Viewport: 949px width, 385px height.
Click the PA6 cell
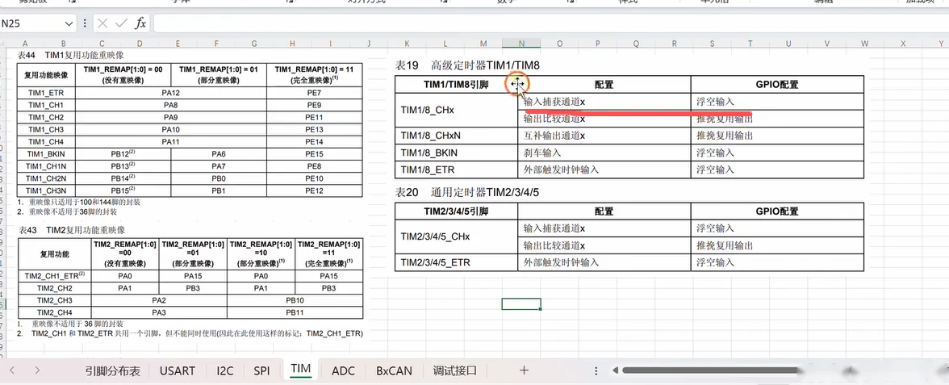coord(219,153)
